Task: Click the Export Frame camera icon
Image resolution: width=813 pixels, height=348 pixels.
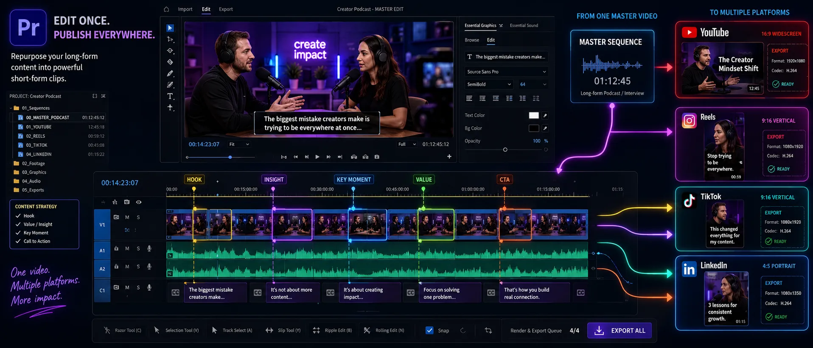Action: [377, 157]
